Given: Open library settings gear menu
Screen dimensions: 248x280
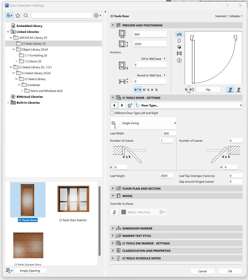Looking at the screenshot, I should click(97, 15).
